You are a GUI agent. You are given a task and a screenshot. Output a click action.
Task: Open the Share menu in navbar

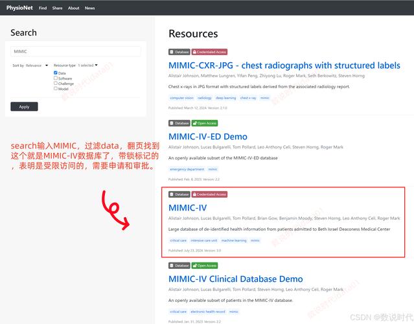click(x=58, y=8)
